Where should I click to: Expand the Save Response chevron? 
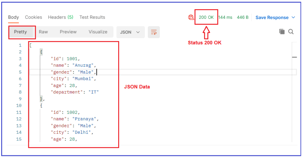pos(293,18)
